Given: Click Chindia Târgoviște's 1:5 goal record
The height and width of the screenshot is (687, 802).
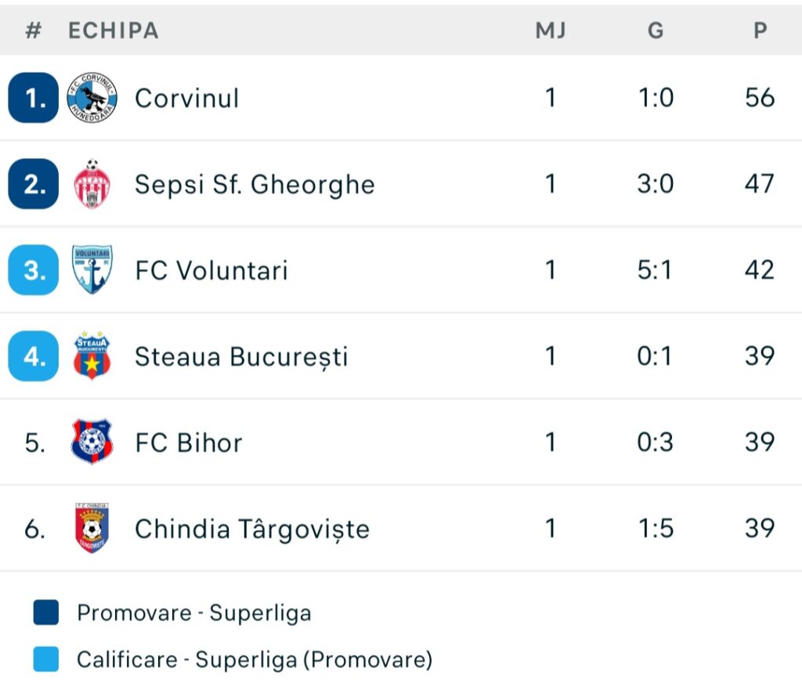Looking at the screenshot, I should click(656, 528).
